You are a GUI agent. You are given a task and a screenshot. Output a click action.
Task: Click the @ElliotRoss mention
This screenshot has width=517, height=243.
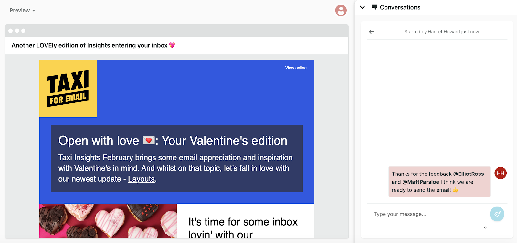click(x=469, y=174)
